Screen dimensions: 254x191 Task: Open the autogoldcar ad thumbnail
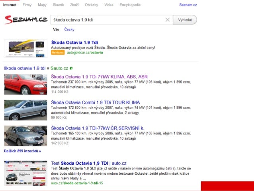tap(25, 48)
